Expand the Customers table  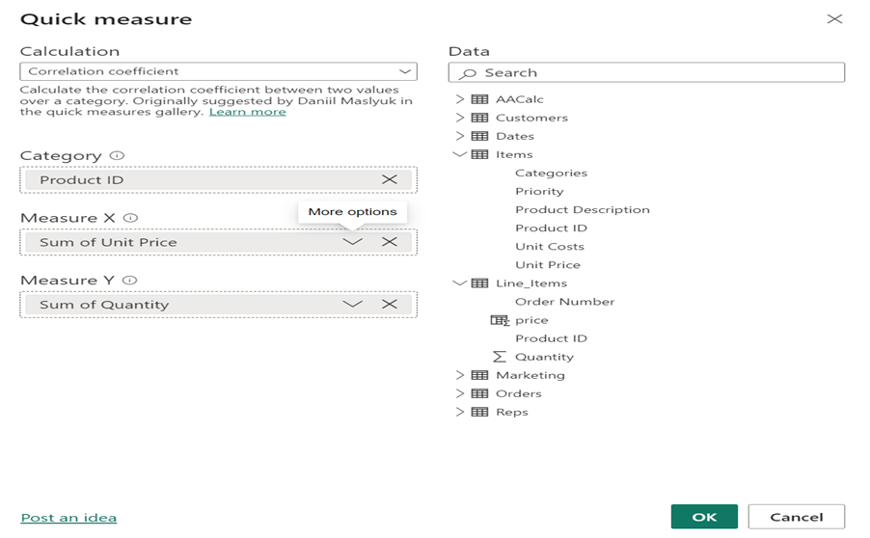tap(459, 118)
